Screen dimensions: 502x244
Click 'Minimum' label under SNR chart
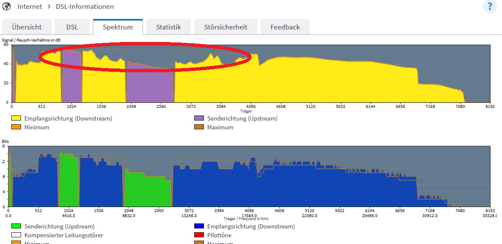pyautogui.click(x=37, y=127)
